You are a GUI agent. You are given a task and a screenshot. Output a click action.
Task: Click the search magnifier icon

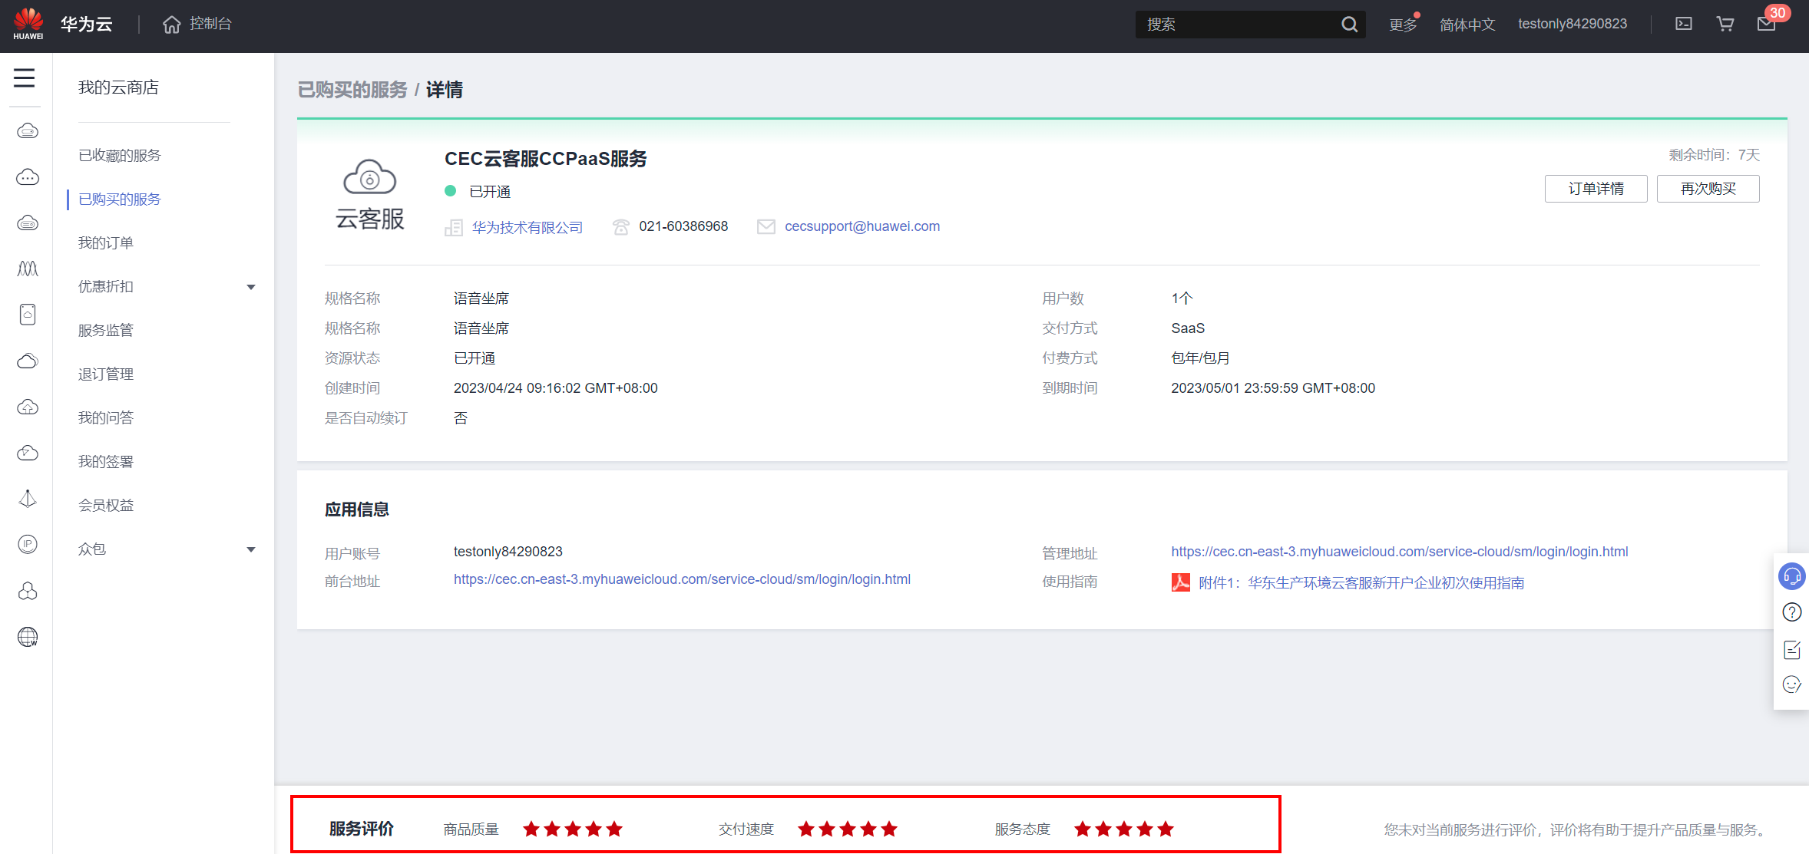(x=1349, y=25)
